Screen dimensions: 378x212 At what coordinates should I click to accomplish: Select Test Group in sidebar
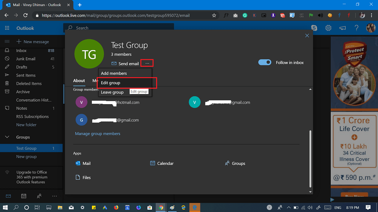point(31,148)
